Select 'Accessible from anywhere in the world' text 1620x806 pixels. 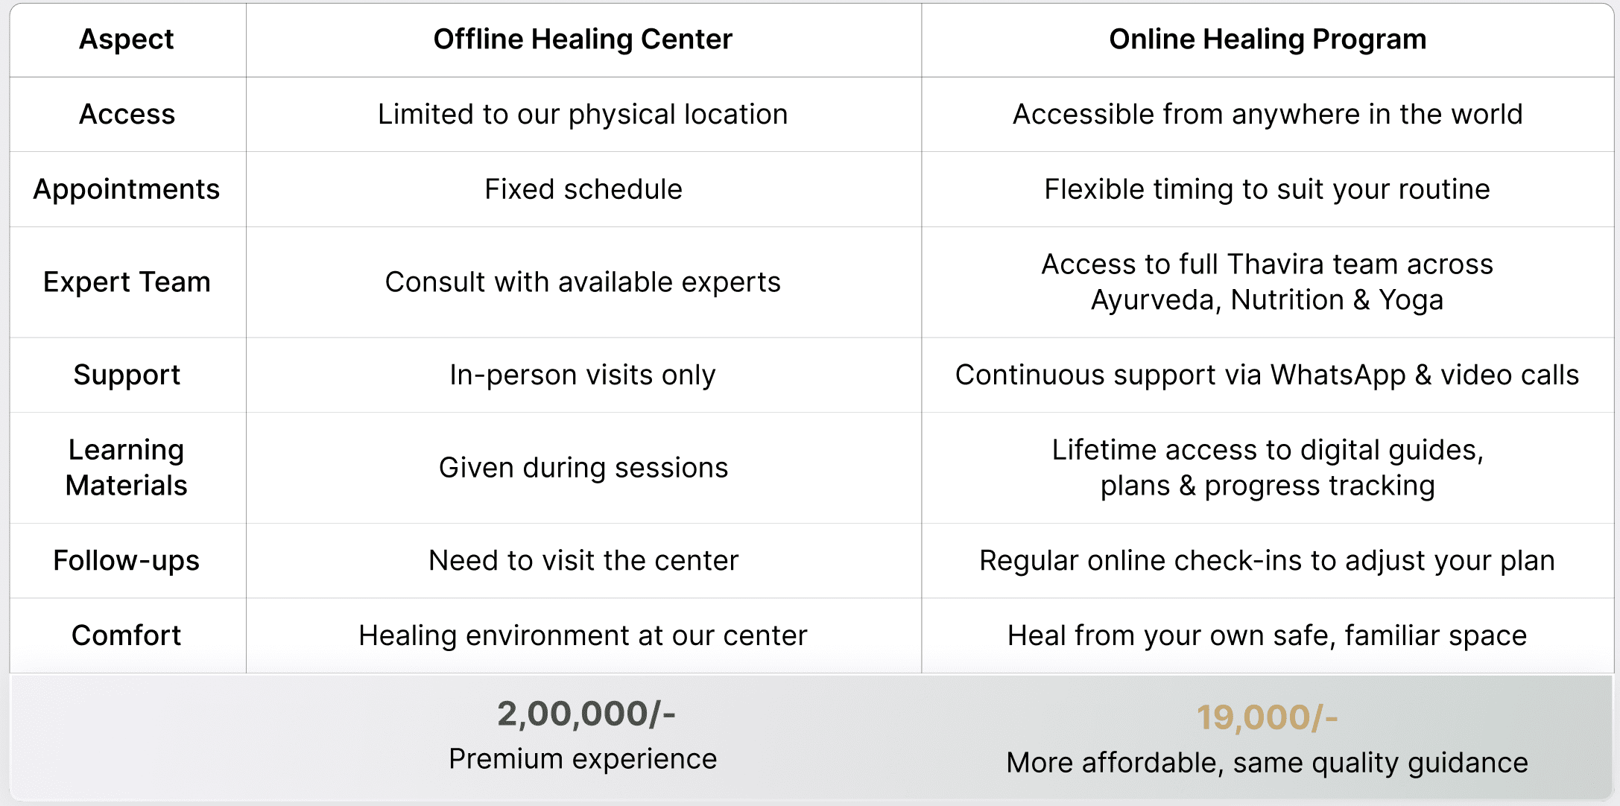click(x=1267, y=115)
